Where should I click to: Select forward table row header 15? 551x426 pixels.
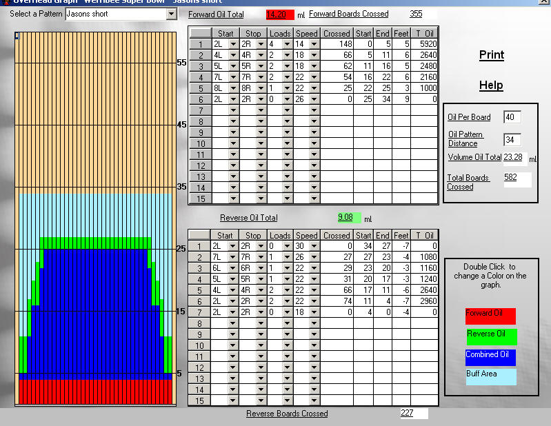click(201, 199)
